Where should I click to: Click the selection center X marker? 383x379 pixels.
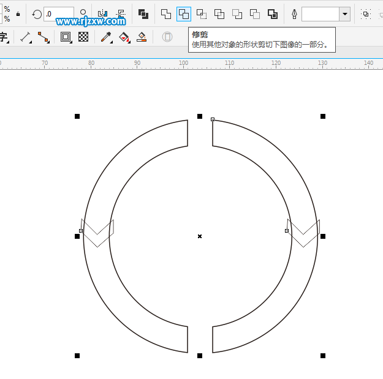coord(200,236)
